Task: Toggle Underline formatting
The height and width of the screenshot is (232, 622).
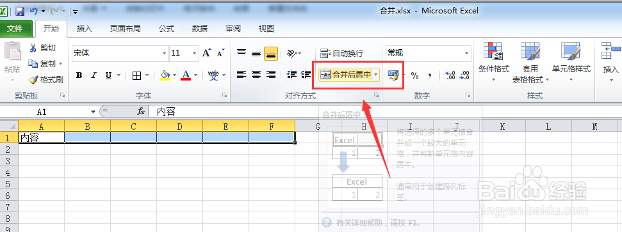Action: pyautogui.click(x=108, y=75)
